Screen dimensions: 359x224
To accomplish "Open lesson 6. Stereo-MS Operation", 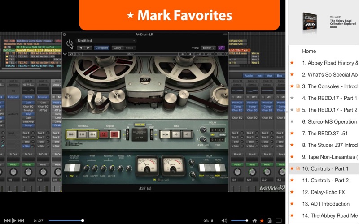I will pos(329,121).
